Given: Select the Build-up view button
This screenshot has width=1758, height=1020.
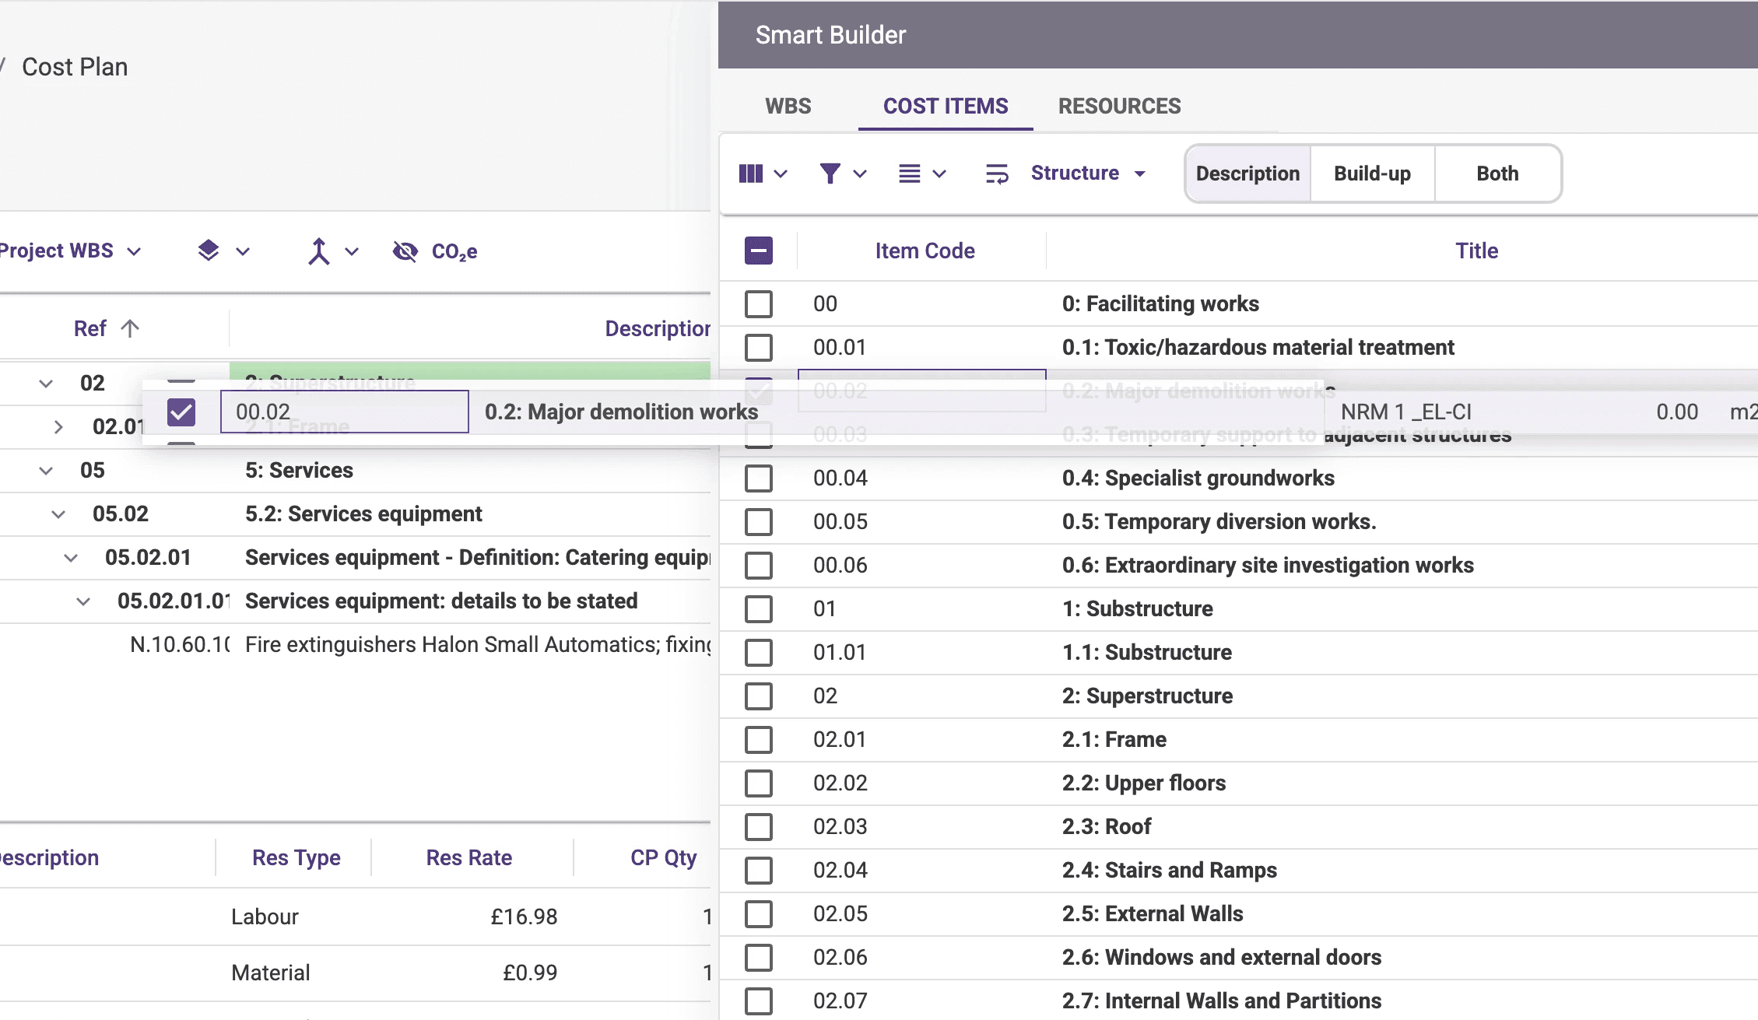Looking at the screenshot, I should [1372, 174].
